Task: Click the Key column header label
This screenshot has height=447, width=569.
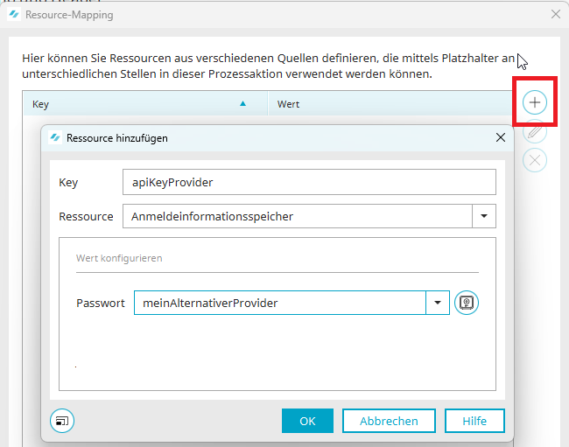Action: click(x=41, y=104)
